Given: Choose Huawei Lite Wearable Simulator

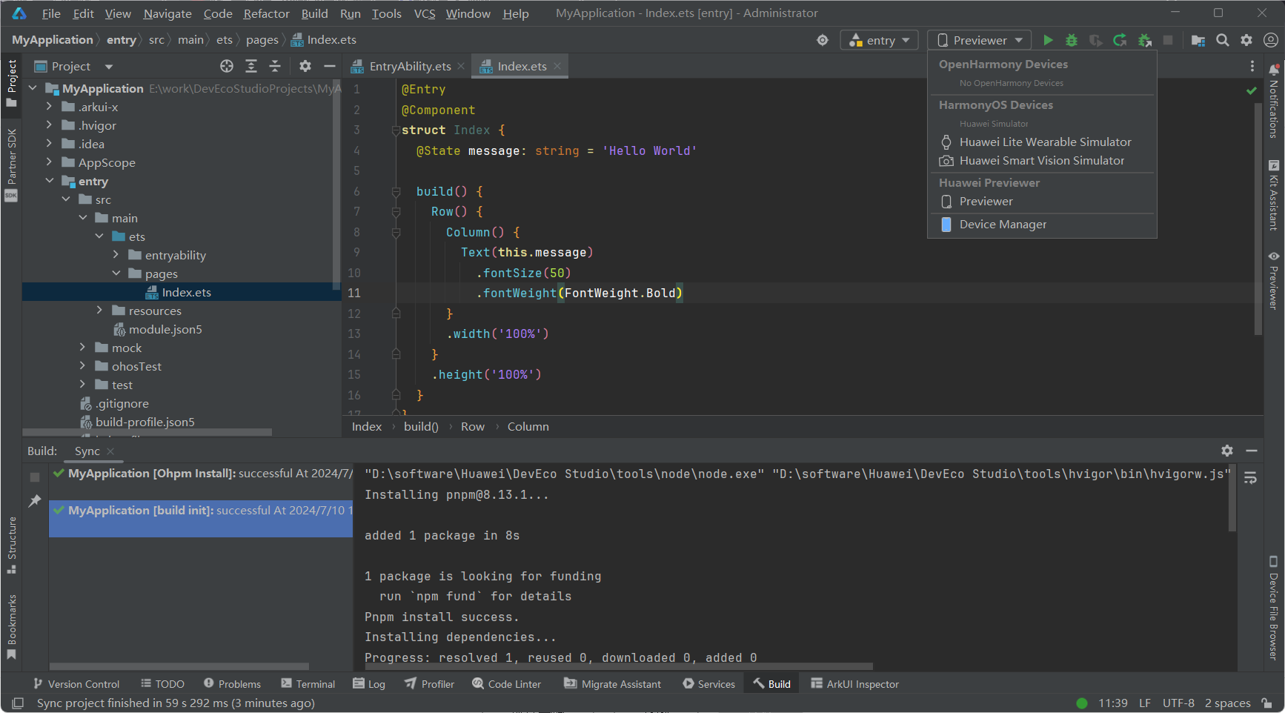Looking at the screenshot, I should (1045, 142).
